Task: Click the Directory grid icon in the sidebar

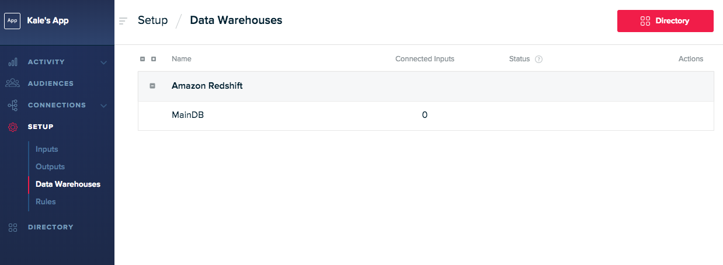Action: click(x=12, y=227)
